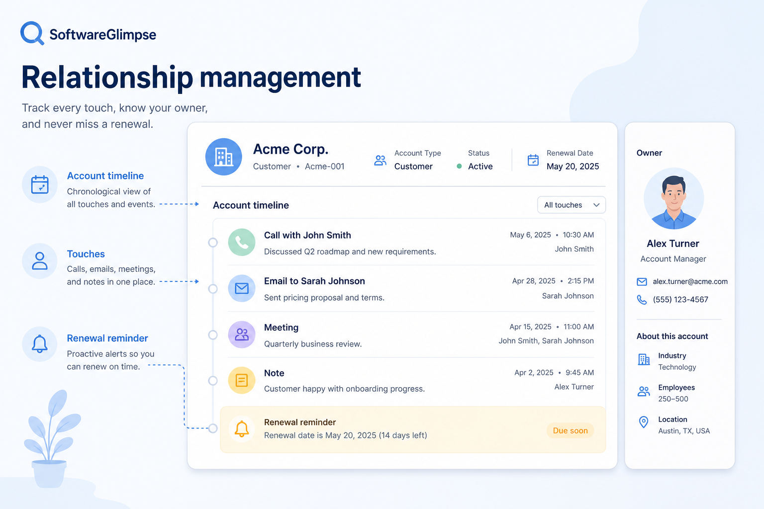Click the Renewal reminder bell icon in timeline
Viewport: 764px width, 509px height.
point(242,428)
